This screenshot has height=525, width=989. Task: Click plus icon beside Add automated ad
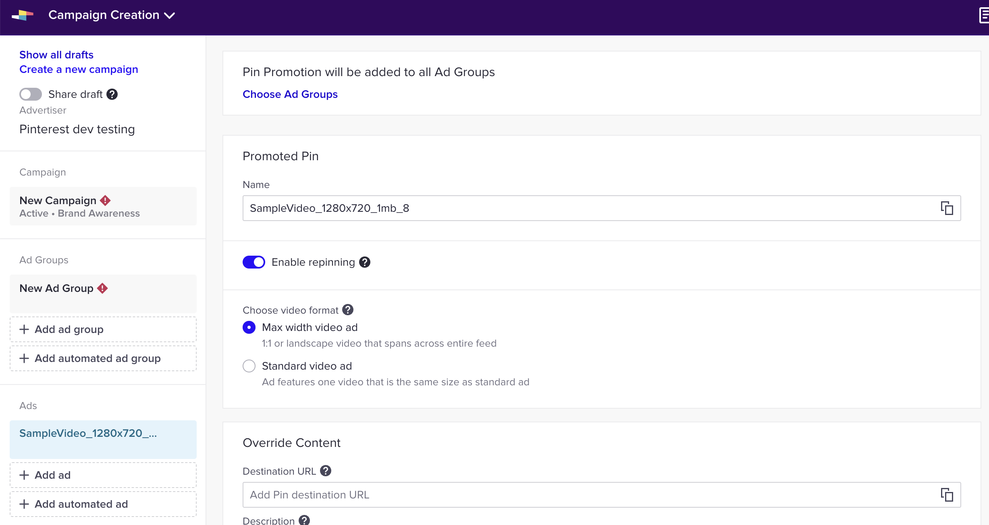point(24,504)
